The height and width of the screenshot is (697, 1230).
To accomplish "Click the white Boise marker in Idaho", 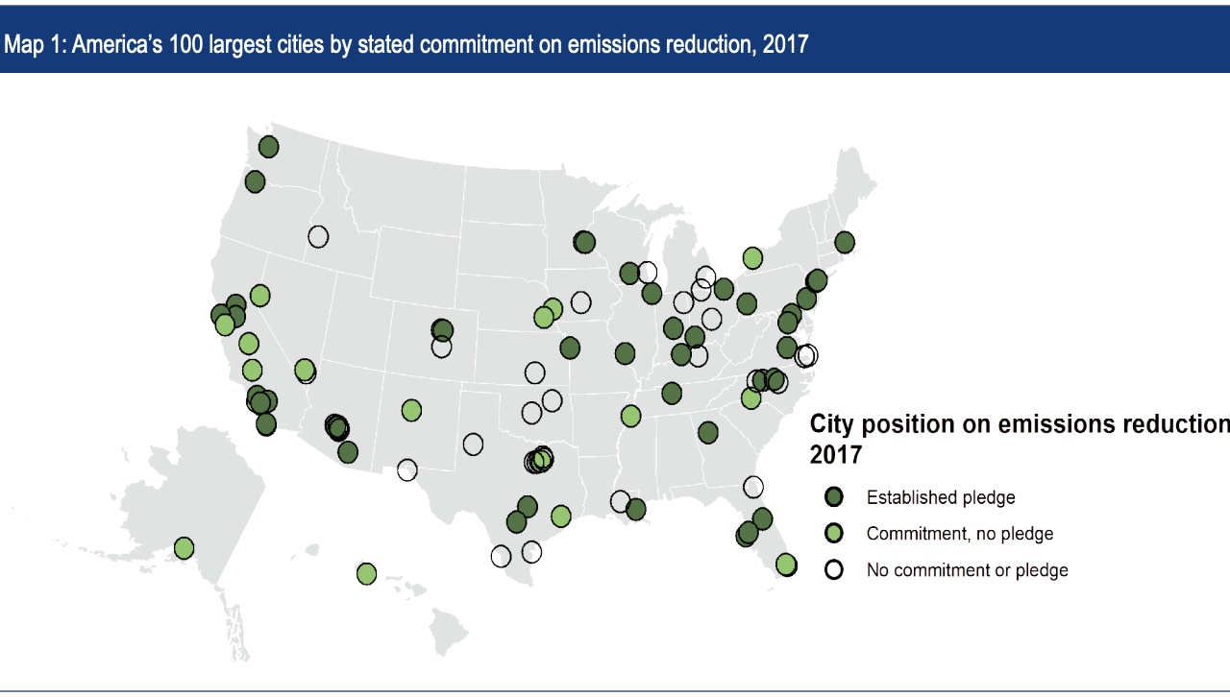I will coord(318,236).
